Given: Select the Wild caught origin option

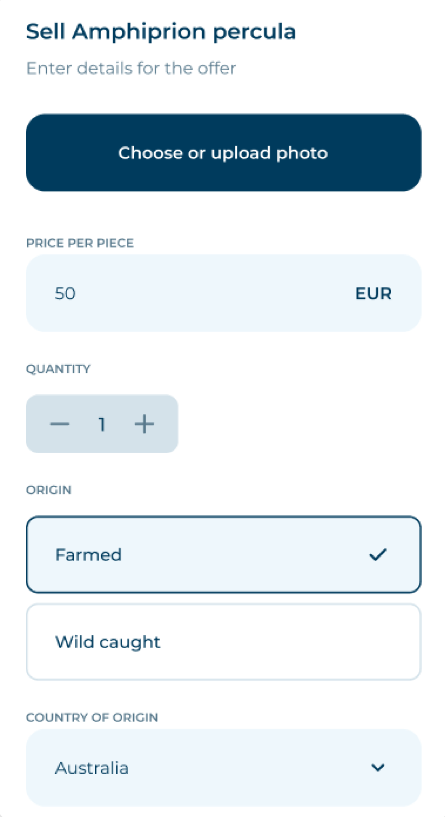Looking at the screenshot, I should 223,642.
